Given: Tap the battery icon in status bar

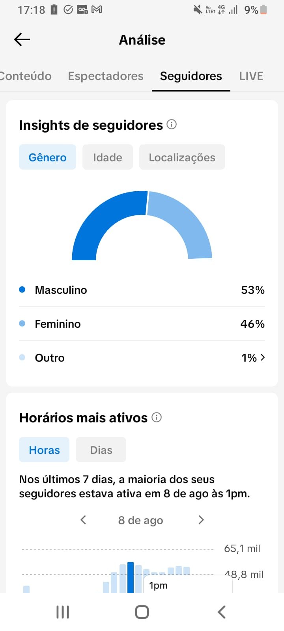Looking at the screenshot, I should [x=263, y=9].
